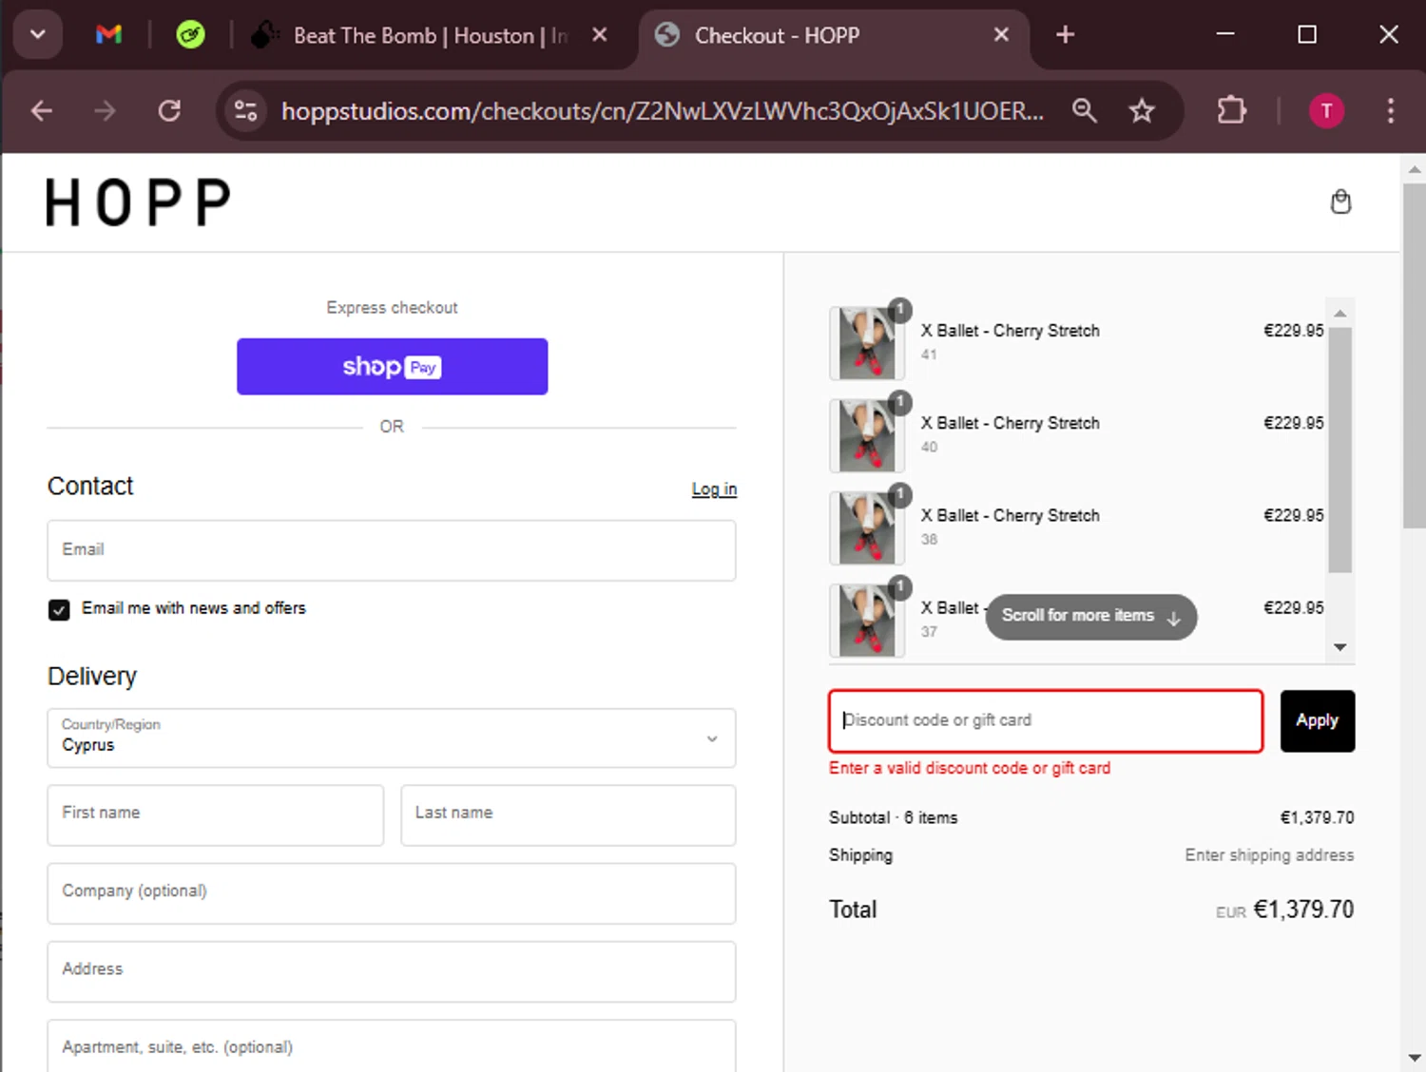Open Chrome three-dot menu
Screen dimensions: 1426x1072
1390,111
